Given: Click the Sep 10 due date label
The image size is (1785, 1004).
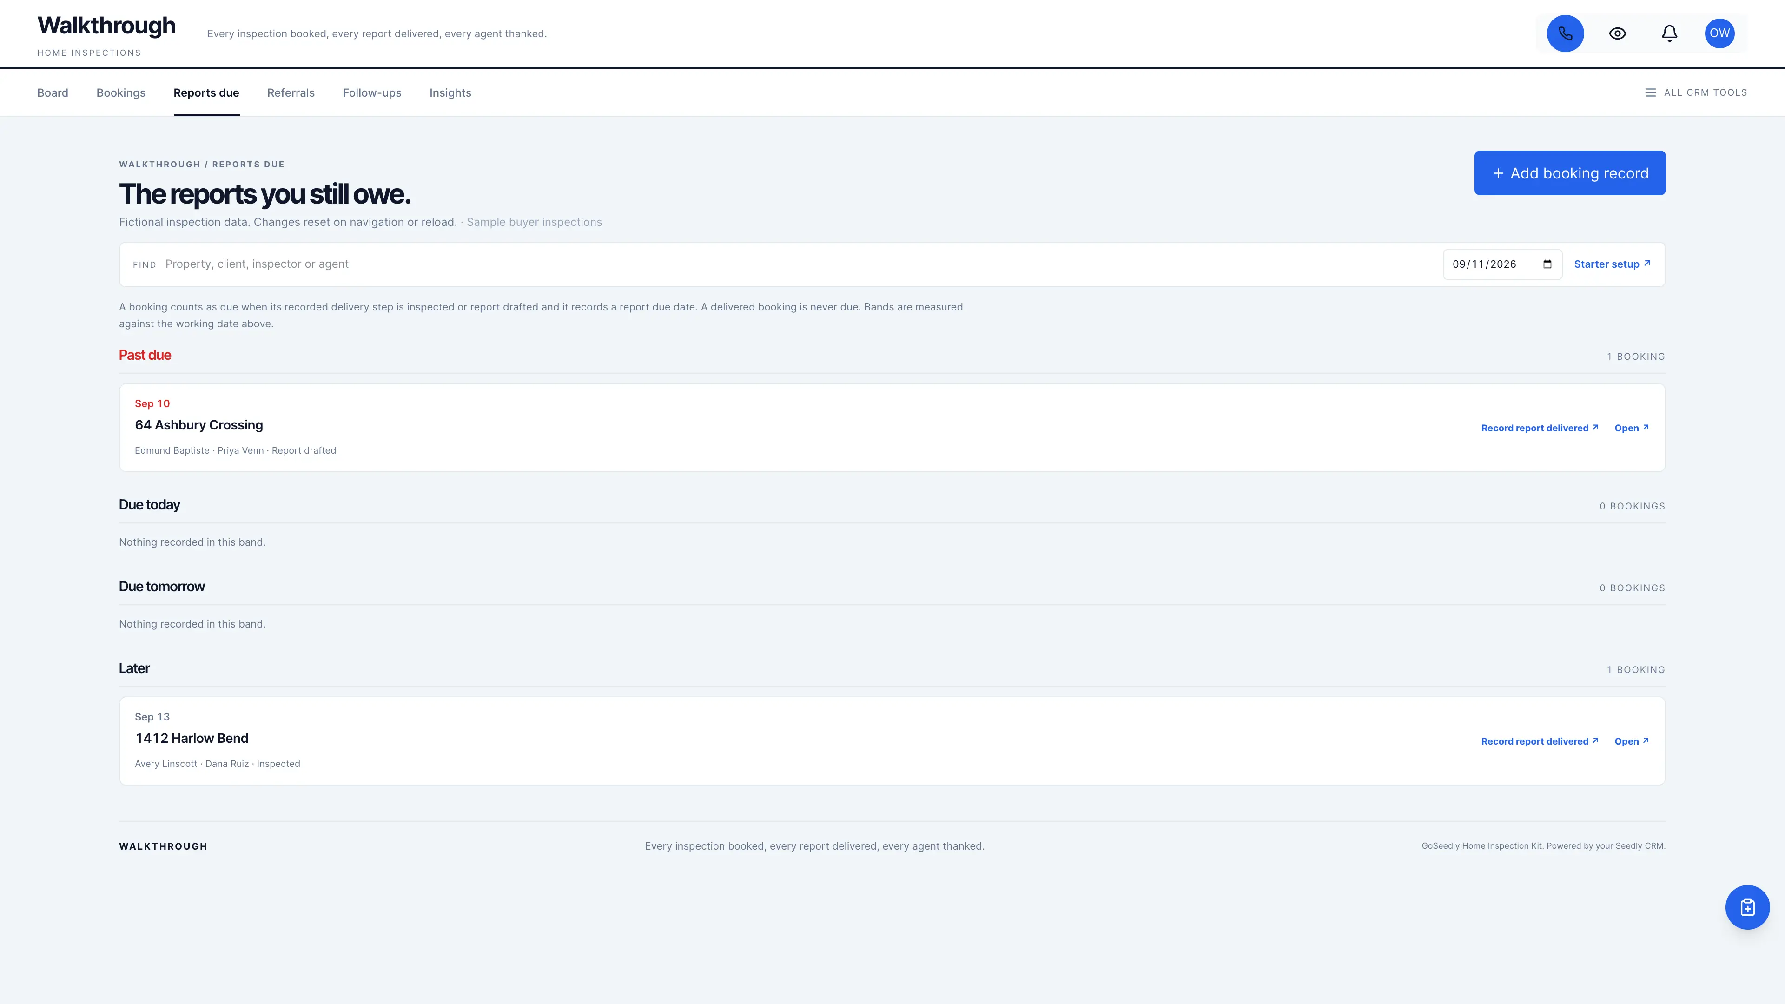Looking at the screenshot, I should coord(152,403).
